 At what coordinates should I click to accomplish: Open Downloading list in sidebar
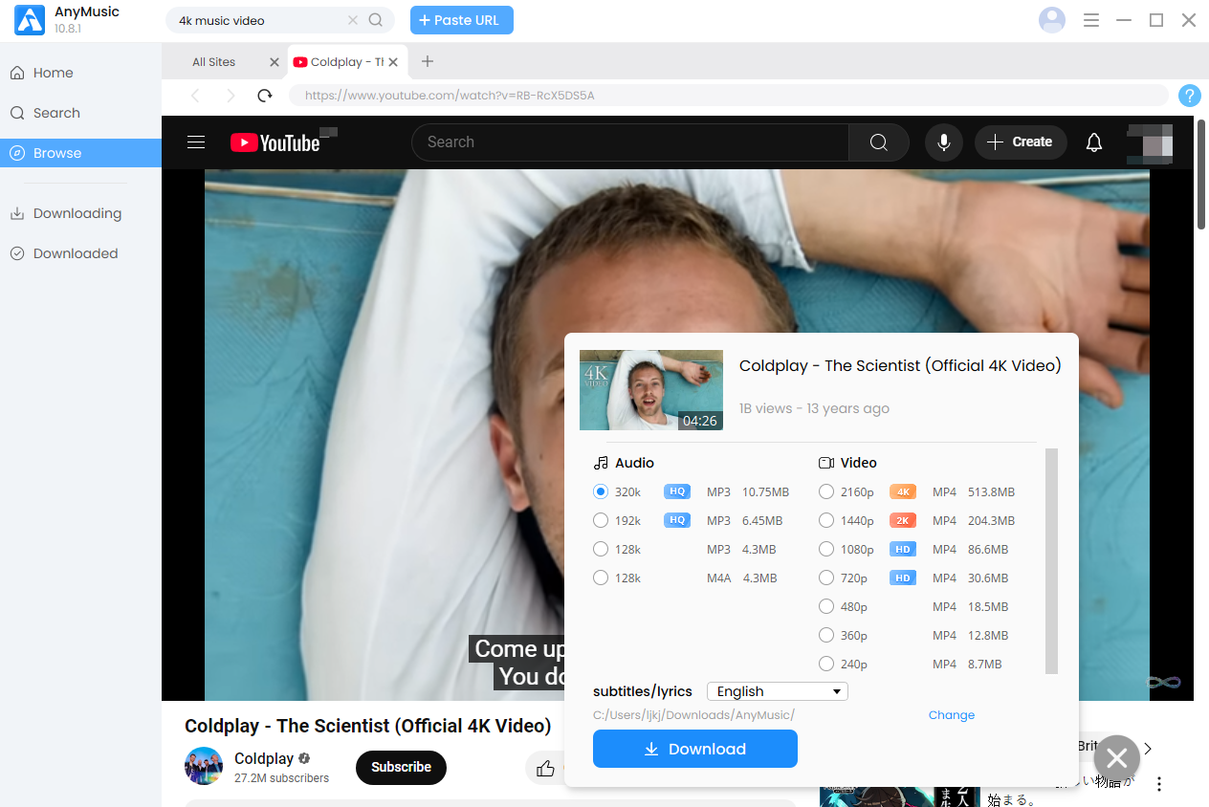pyautogui.click(x=80, y=213)
